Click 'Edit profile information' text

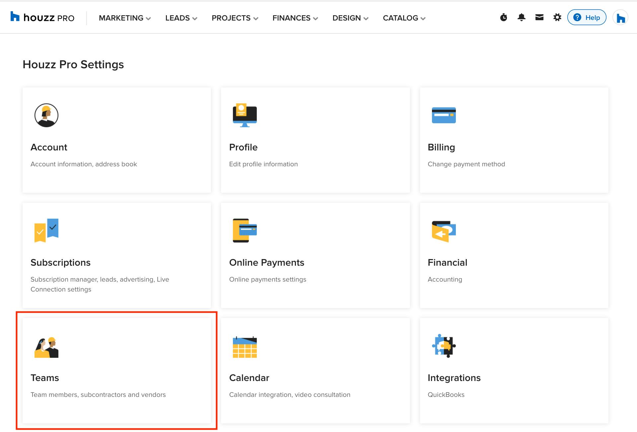click(263, 164)
